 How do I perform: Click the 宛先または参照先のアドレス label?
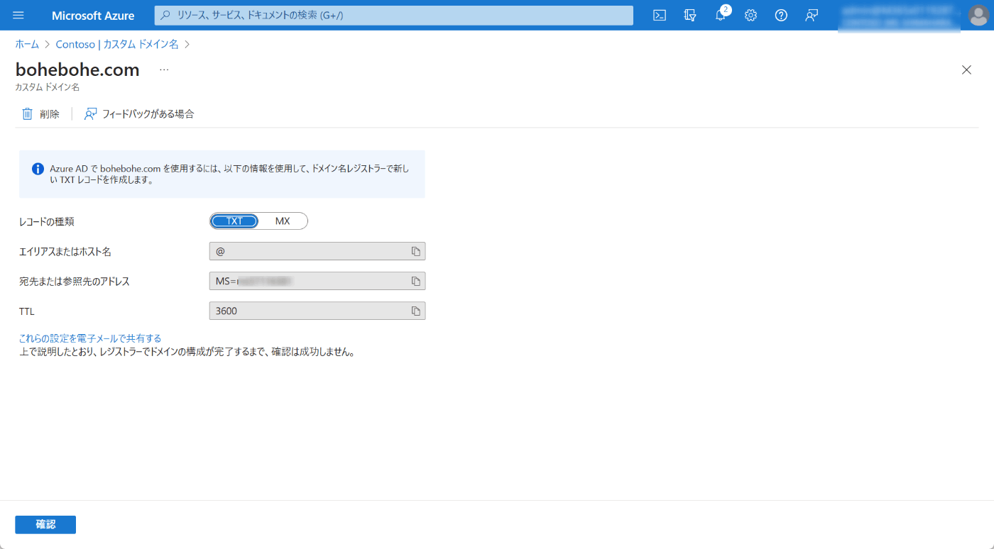point(75,281)
